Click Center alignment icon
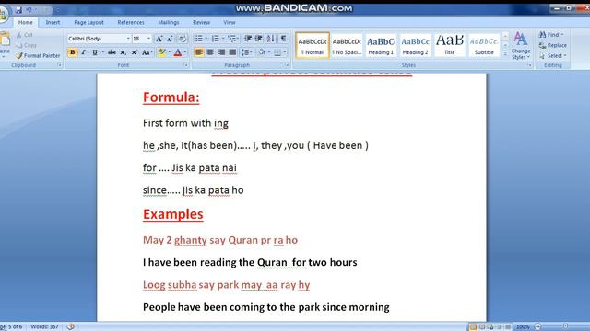Viewport: 590px width, 331px height. (x=210, y=52)
